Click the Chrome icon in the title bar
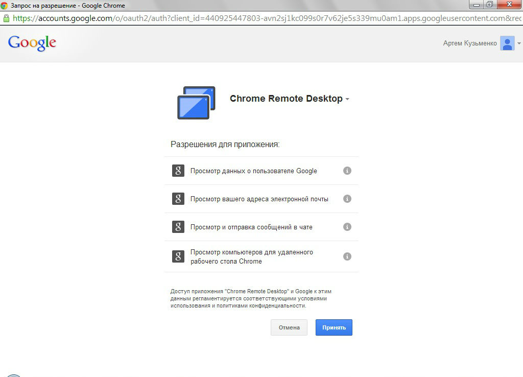The width and height of the screenshot is (523, 377). (x=4, y=5)
